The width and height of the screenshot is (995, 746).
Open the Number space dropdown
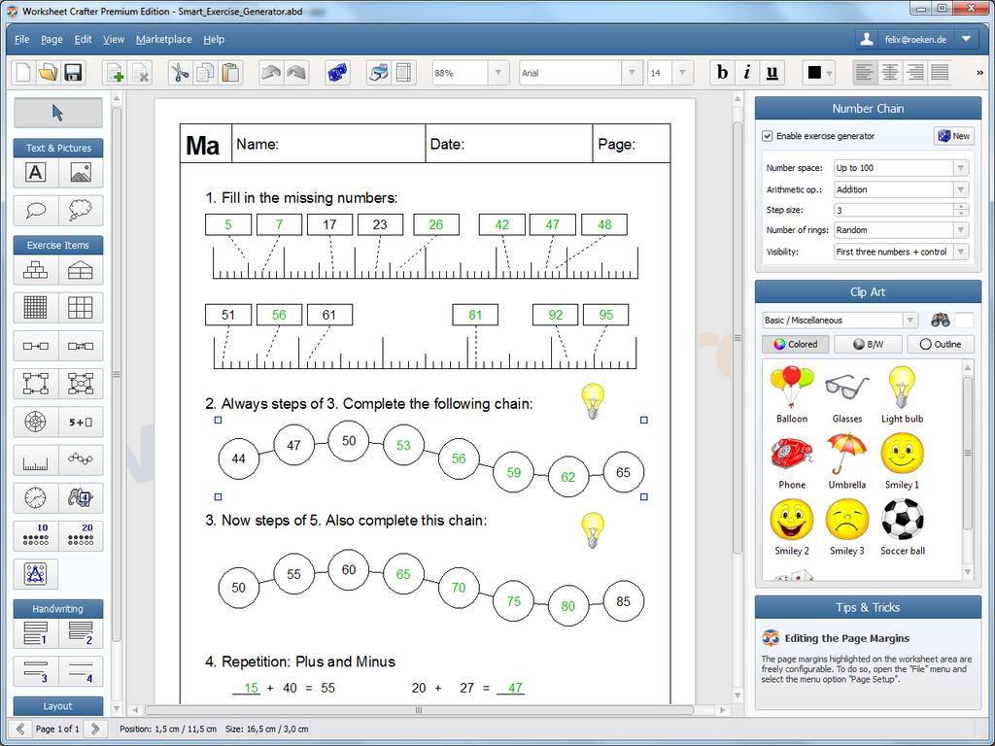[960, 167]
